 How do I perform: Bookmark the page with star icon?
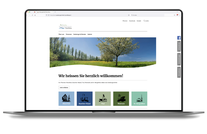click(x=129, y=15)
